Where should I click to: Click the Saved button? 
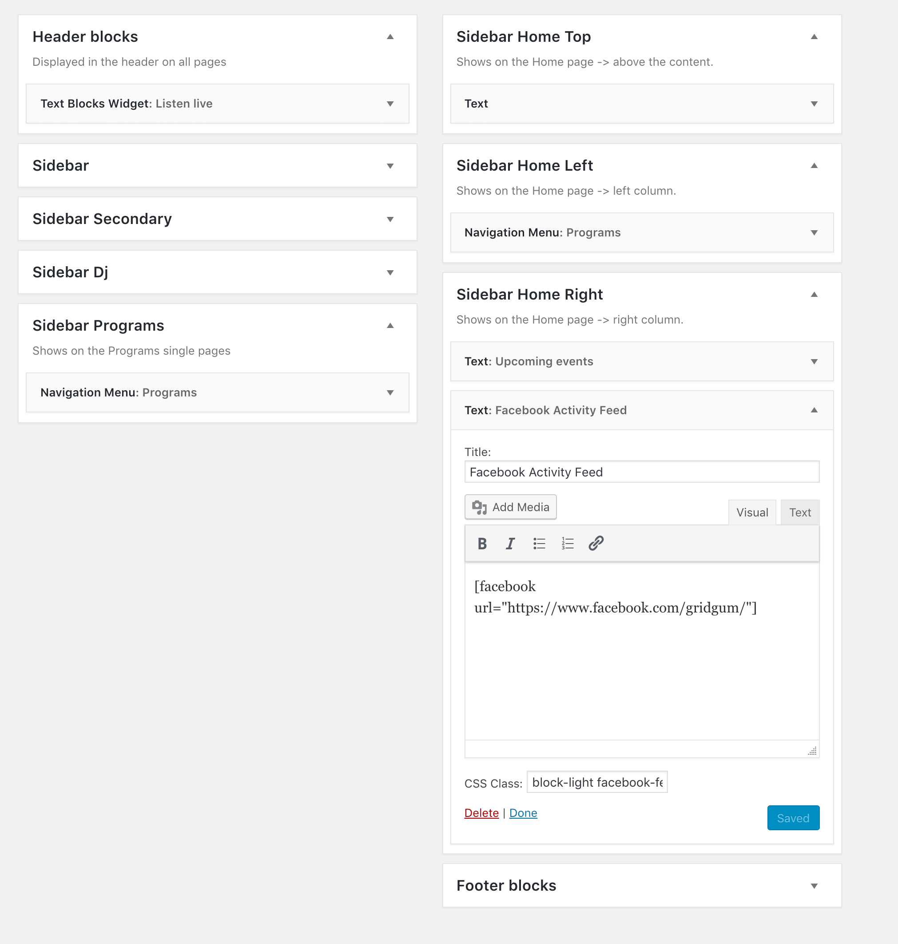click(793, 818)
